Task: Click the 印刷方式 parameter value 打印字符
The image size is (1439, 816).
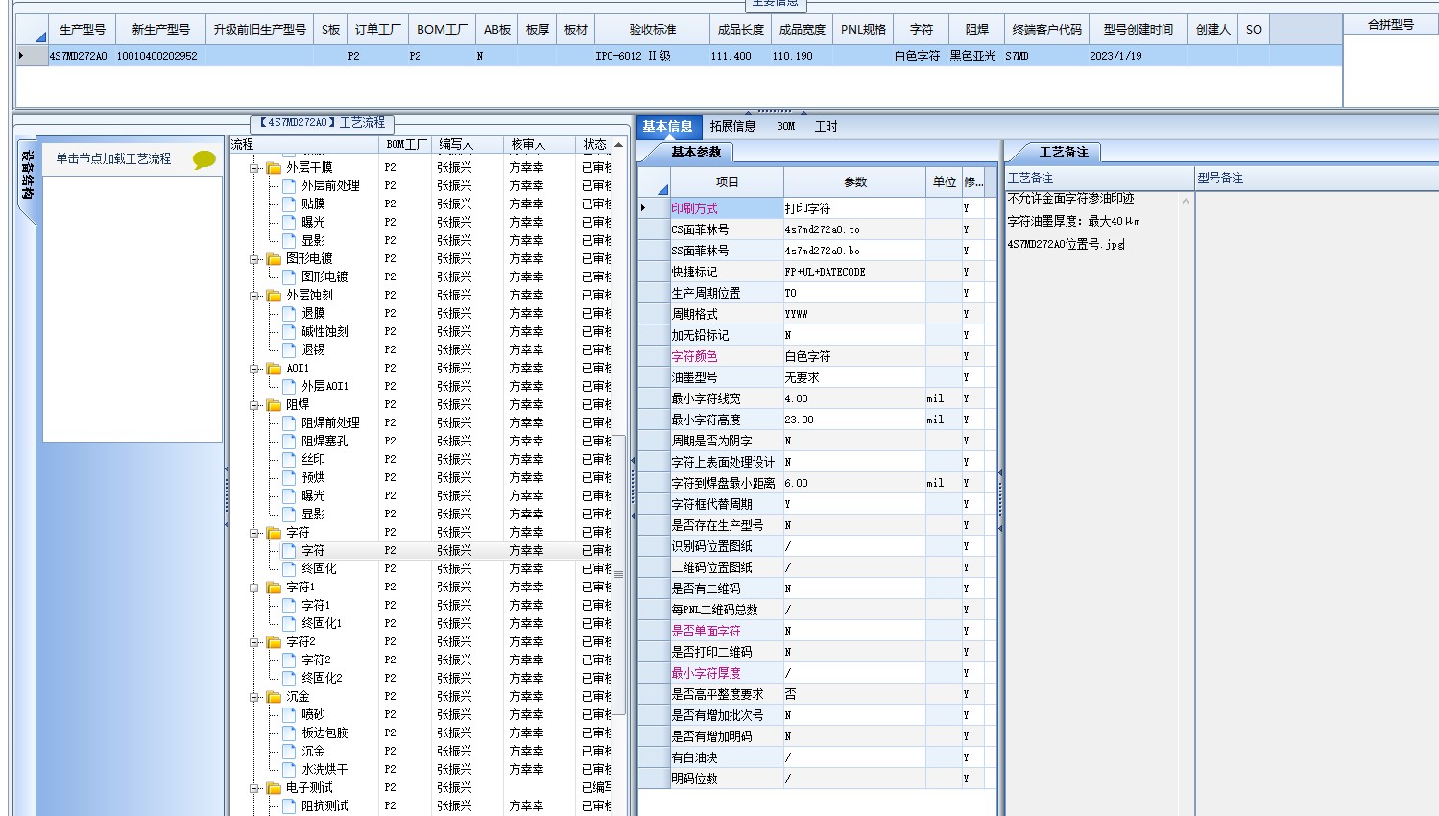Action: [854, 208]
